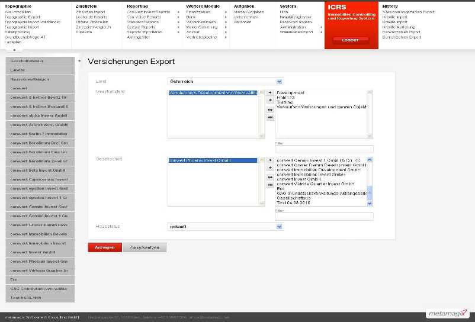Open the Bankenzahlen Export history link

(x=402, y=37)
